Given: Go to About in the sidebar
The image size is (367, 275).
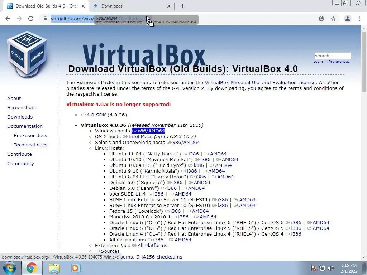Looking at the screenshot, I should [x=14, y=98].
